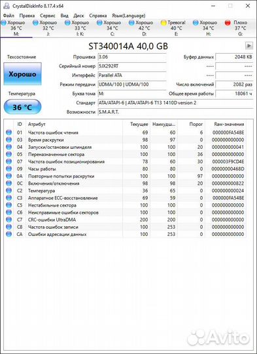The height and width of the screenshot is (354, 257).
Task: Click status icon for attribute C6
Action: (9, 212)
